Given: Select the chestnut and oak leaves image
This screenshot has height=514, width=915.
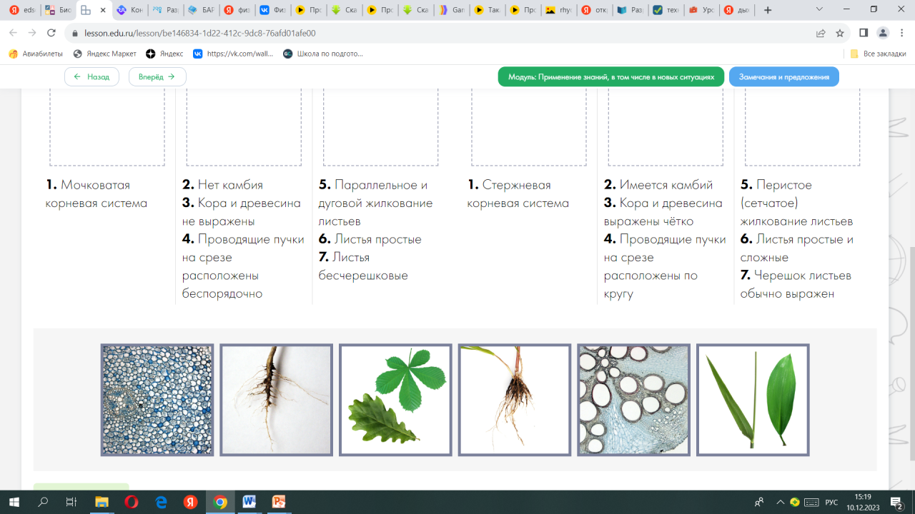Looking at the screenshot, I should [x=395, y=400].
